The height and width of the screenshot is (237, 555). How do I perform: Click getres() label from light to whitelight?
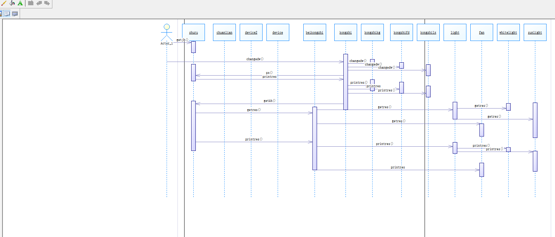pos(481,106)
